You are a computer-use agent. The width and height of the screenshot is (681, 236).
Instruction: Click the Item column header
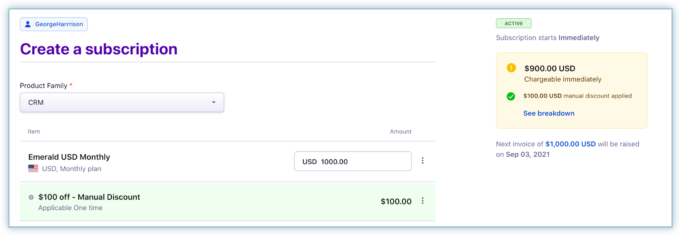click(34, 132)
